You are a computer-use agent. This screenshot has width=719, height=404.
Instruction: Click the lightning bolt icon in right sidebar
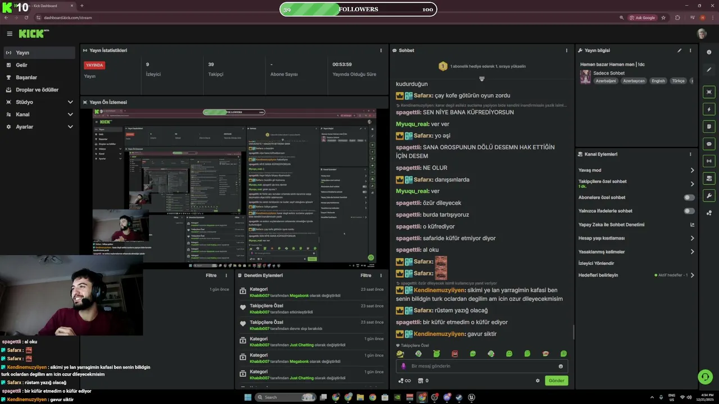coord(709,109)
